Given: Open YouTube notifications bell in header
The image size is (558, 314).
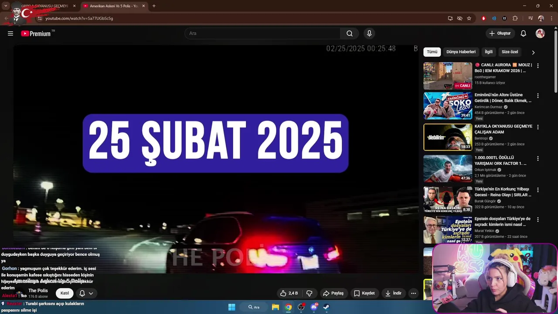Looking at the screenshot, I should (524, 34).
